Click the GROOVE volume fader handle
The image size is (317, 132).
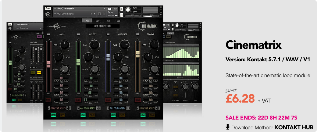tap(138, 54)
